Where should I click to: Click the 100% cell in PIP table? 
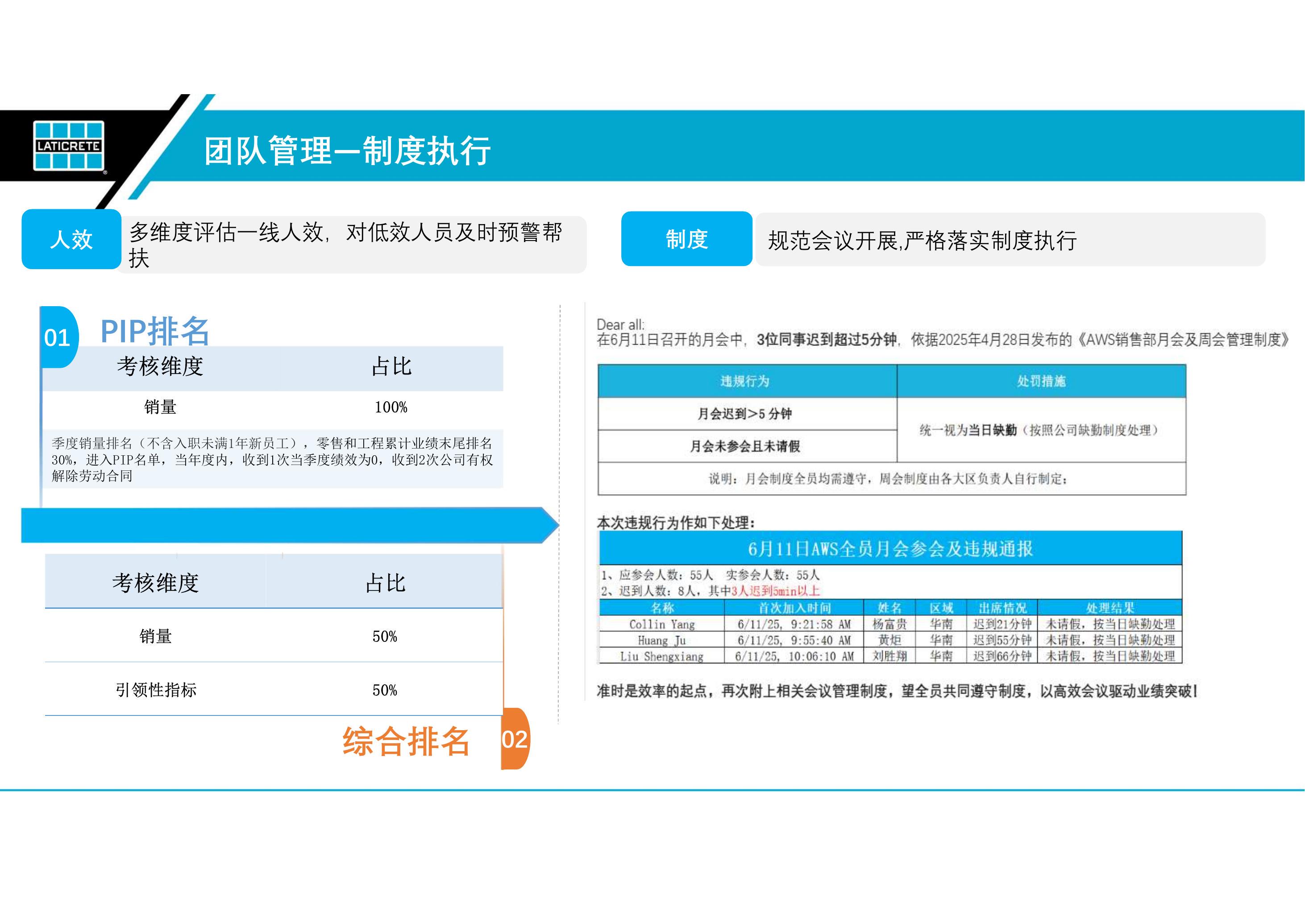pyautogui.click(x=391, y=407)
